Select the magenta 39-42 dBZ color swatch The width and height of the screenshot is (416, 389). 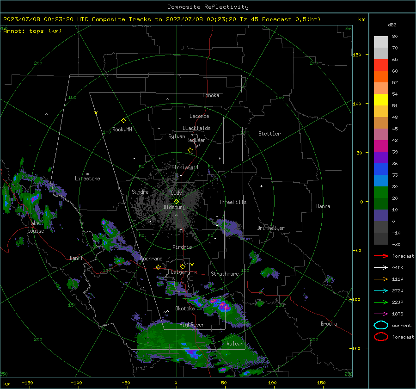(x=381, y=146)
